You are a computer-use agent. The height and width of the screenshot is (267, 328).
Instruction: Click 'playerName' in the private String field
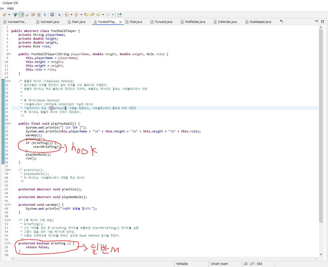55,35
